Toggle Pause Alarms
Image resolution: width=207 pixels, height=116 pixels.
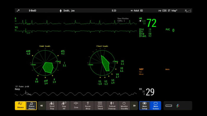31,106
